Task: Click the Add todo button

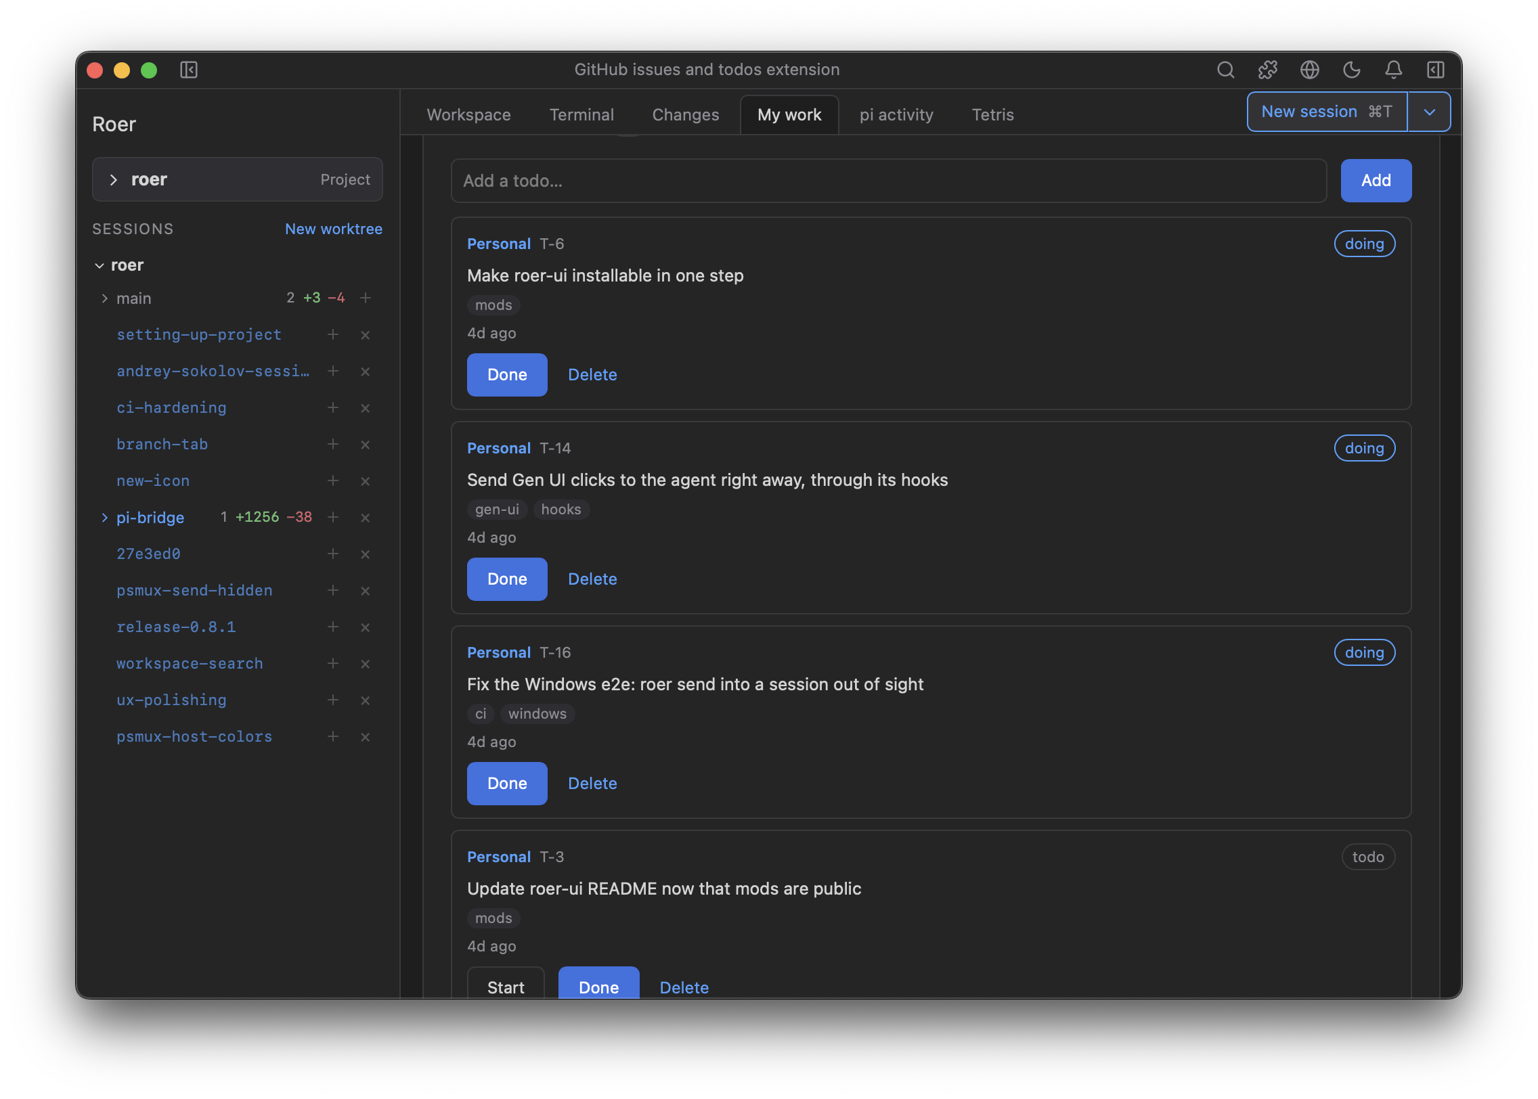Action: pos(1376,181)
